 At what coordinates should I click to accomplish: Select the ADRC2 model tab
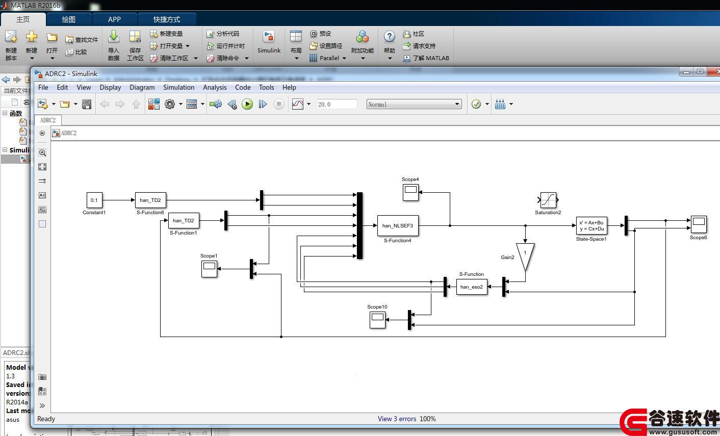48,120
